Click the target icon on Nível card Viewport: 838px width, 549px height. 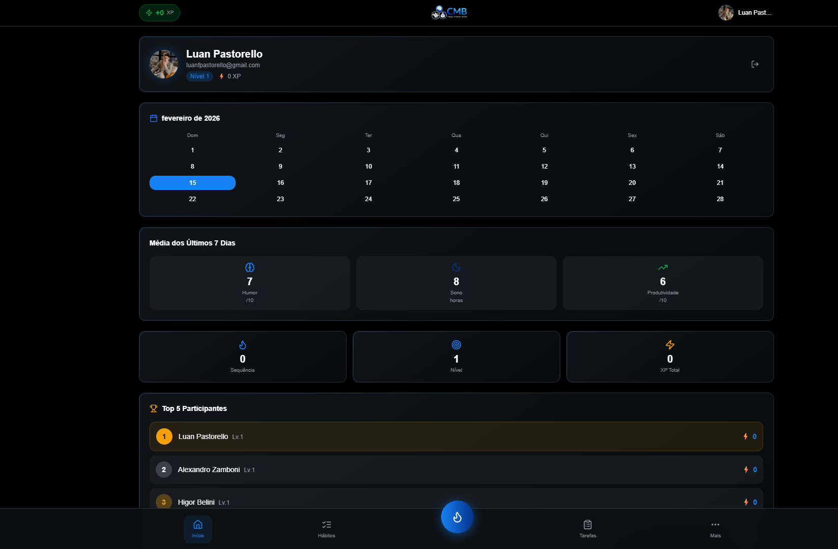pyautogui.click(x=456, y=345)
